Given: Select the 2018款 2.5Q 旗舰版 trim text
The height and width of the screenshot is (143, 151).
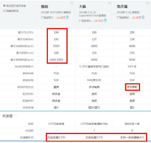Looking at the screenshot, I should click(128, 12).
